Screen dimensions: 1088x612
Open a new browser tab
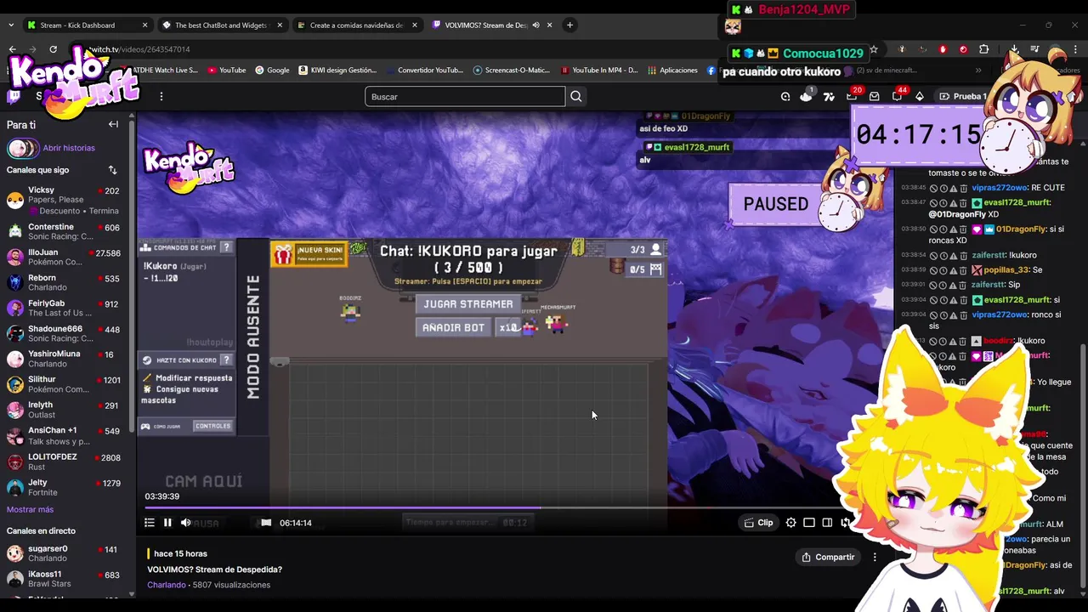point(569,25)
